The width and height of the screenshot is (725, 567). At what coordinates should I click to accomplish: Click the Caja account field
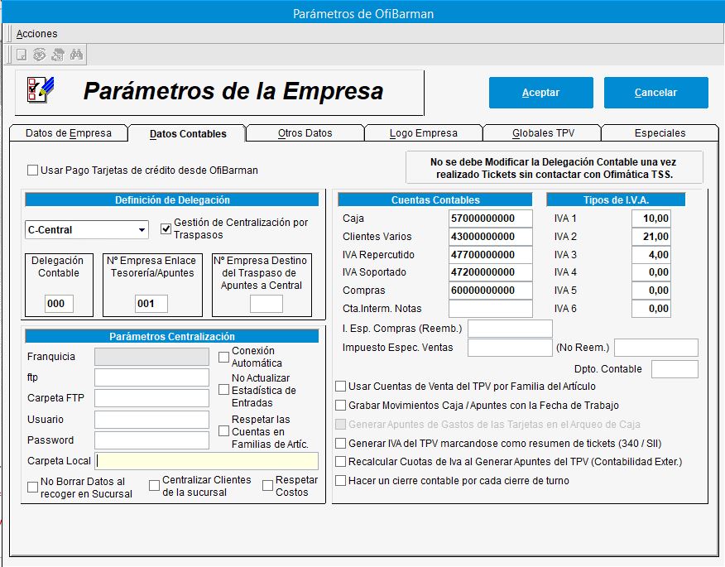click(x=491, y=219)
